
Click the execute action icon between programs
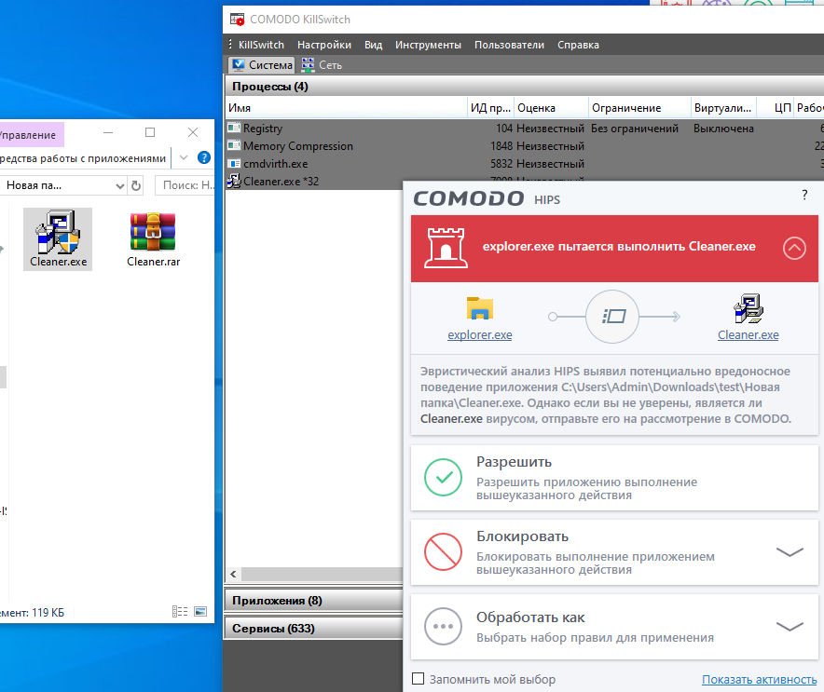[x=612, y=317]
